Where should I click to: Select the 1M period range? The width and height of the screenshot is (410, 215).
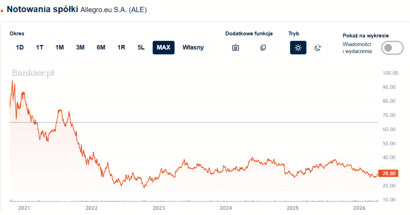pos(60,47)
